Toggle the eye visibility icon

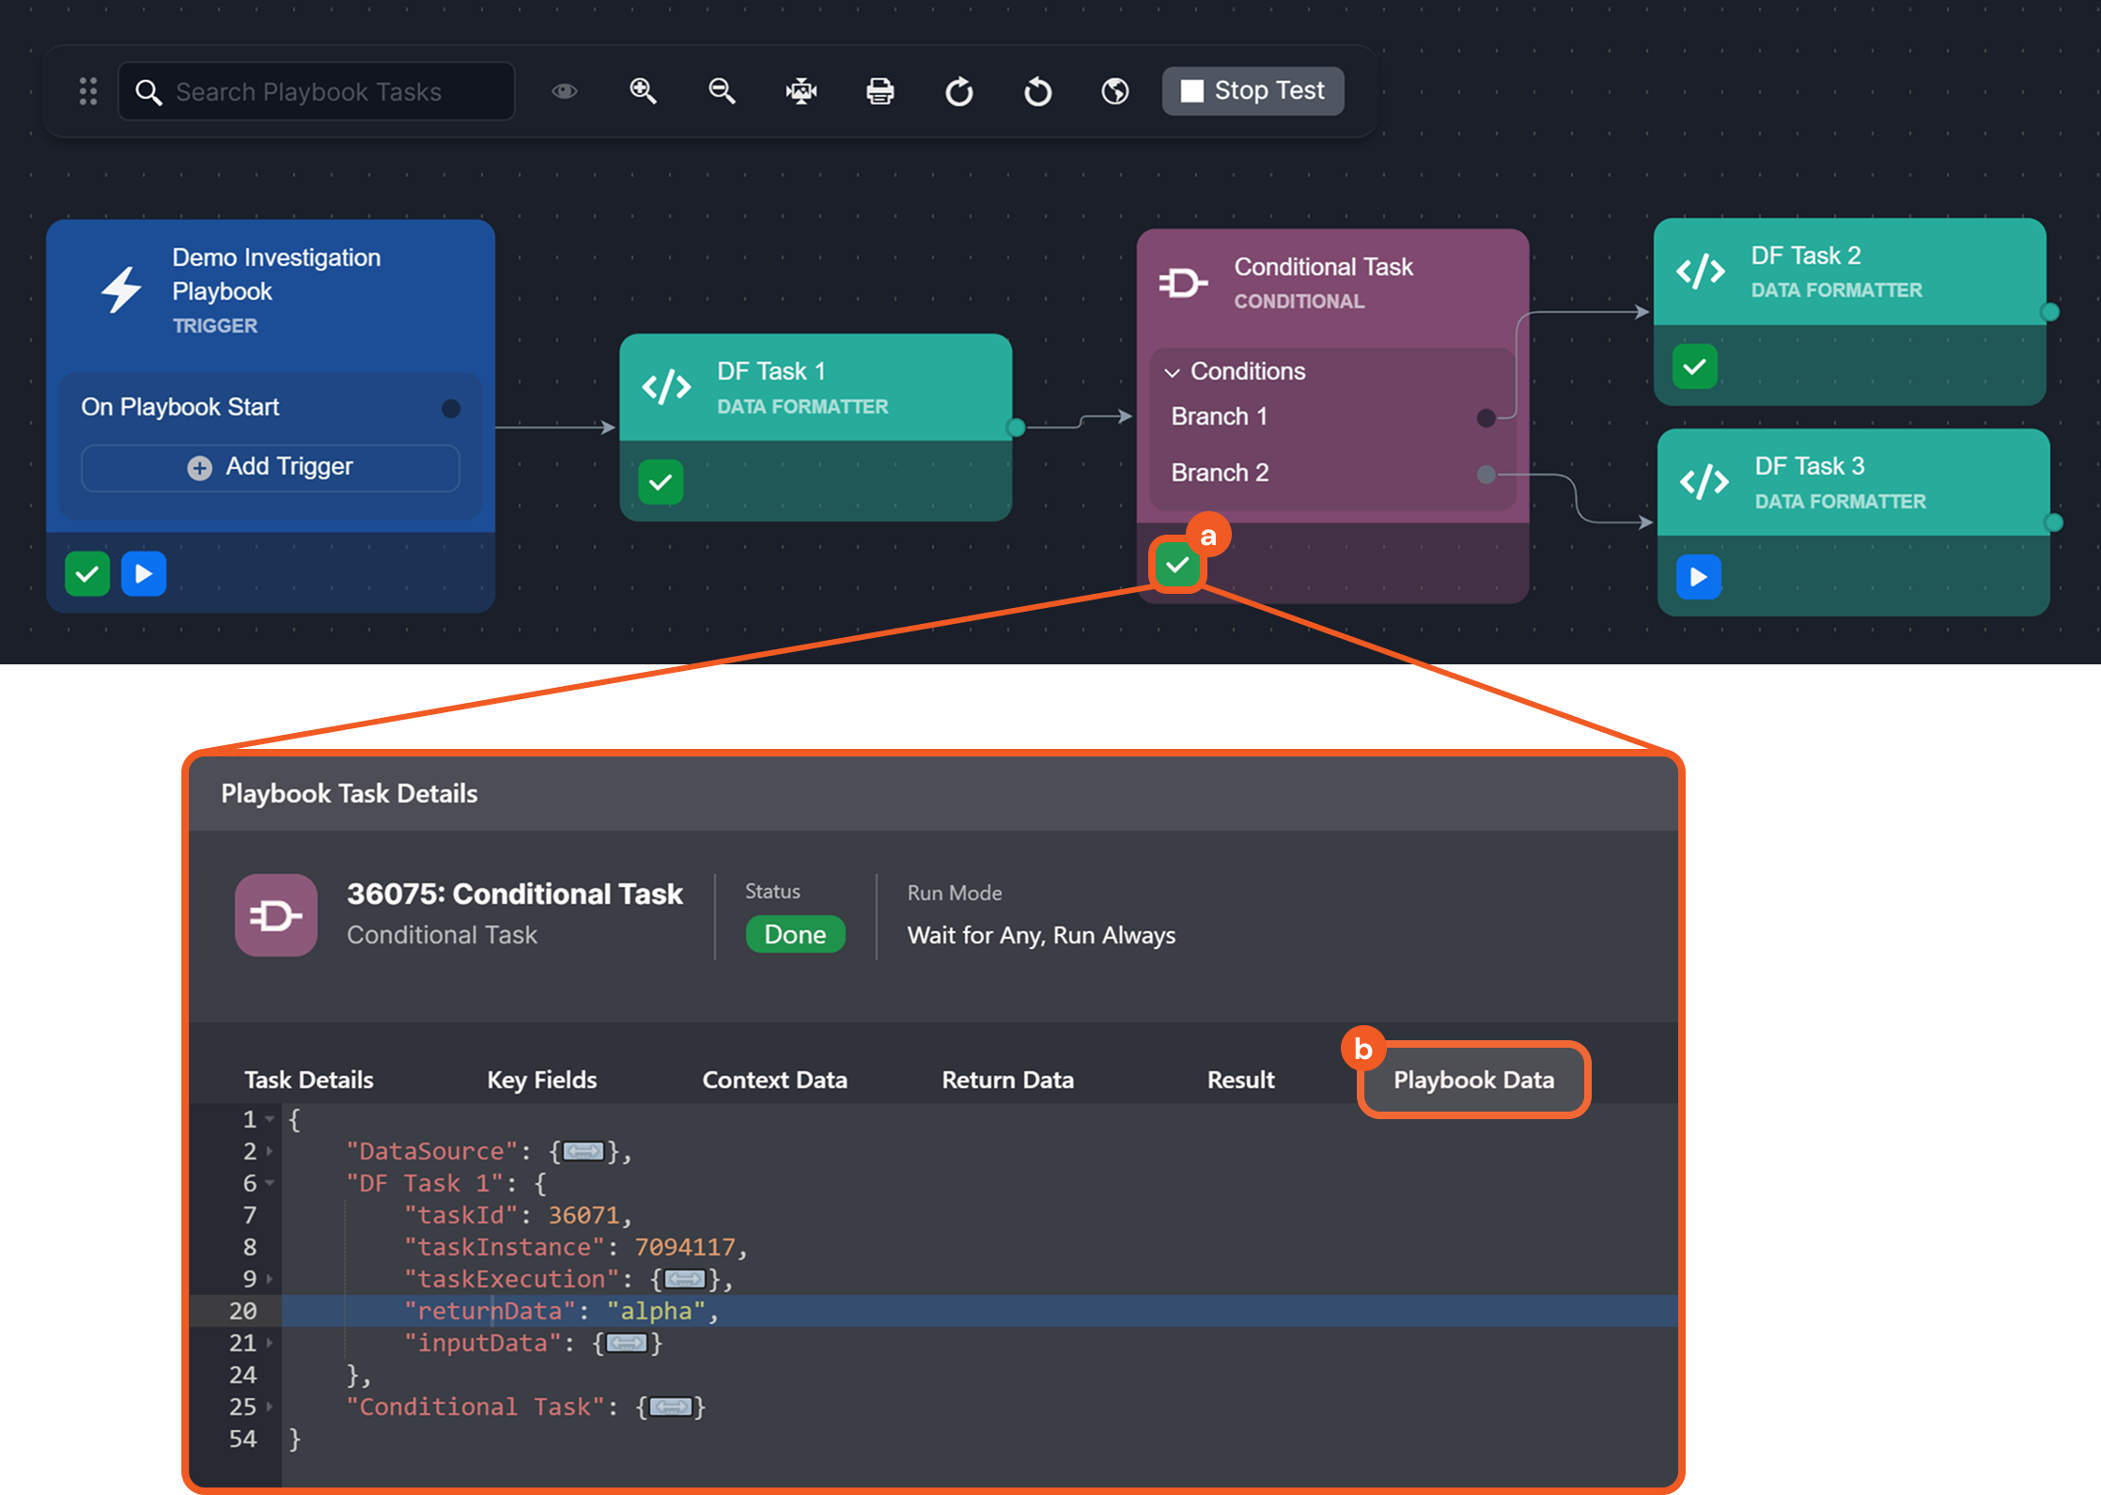(x=564, y=91)
